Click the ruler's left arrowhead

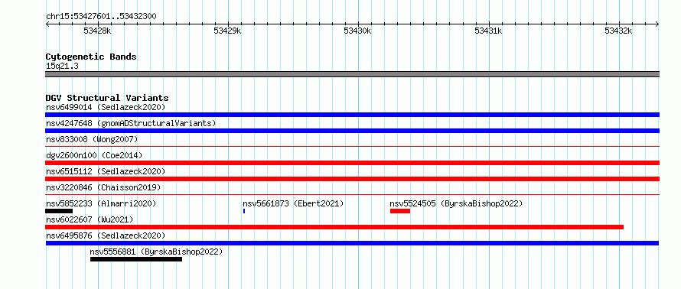click(x=47, y=24)
